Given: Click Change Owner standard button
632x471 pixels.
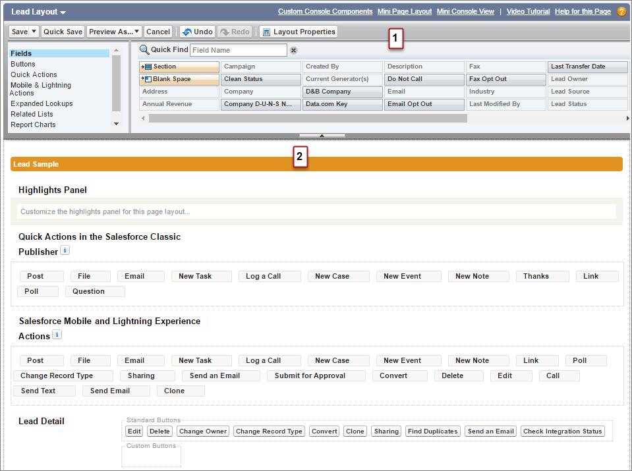Looking at the screenshot, I should pos(203,431).
